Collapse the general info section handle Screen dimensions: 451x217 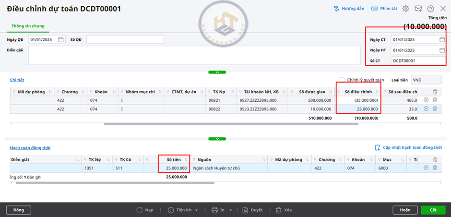[x=217, y=72]
